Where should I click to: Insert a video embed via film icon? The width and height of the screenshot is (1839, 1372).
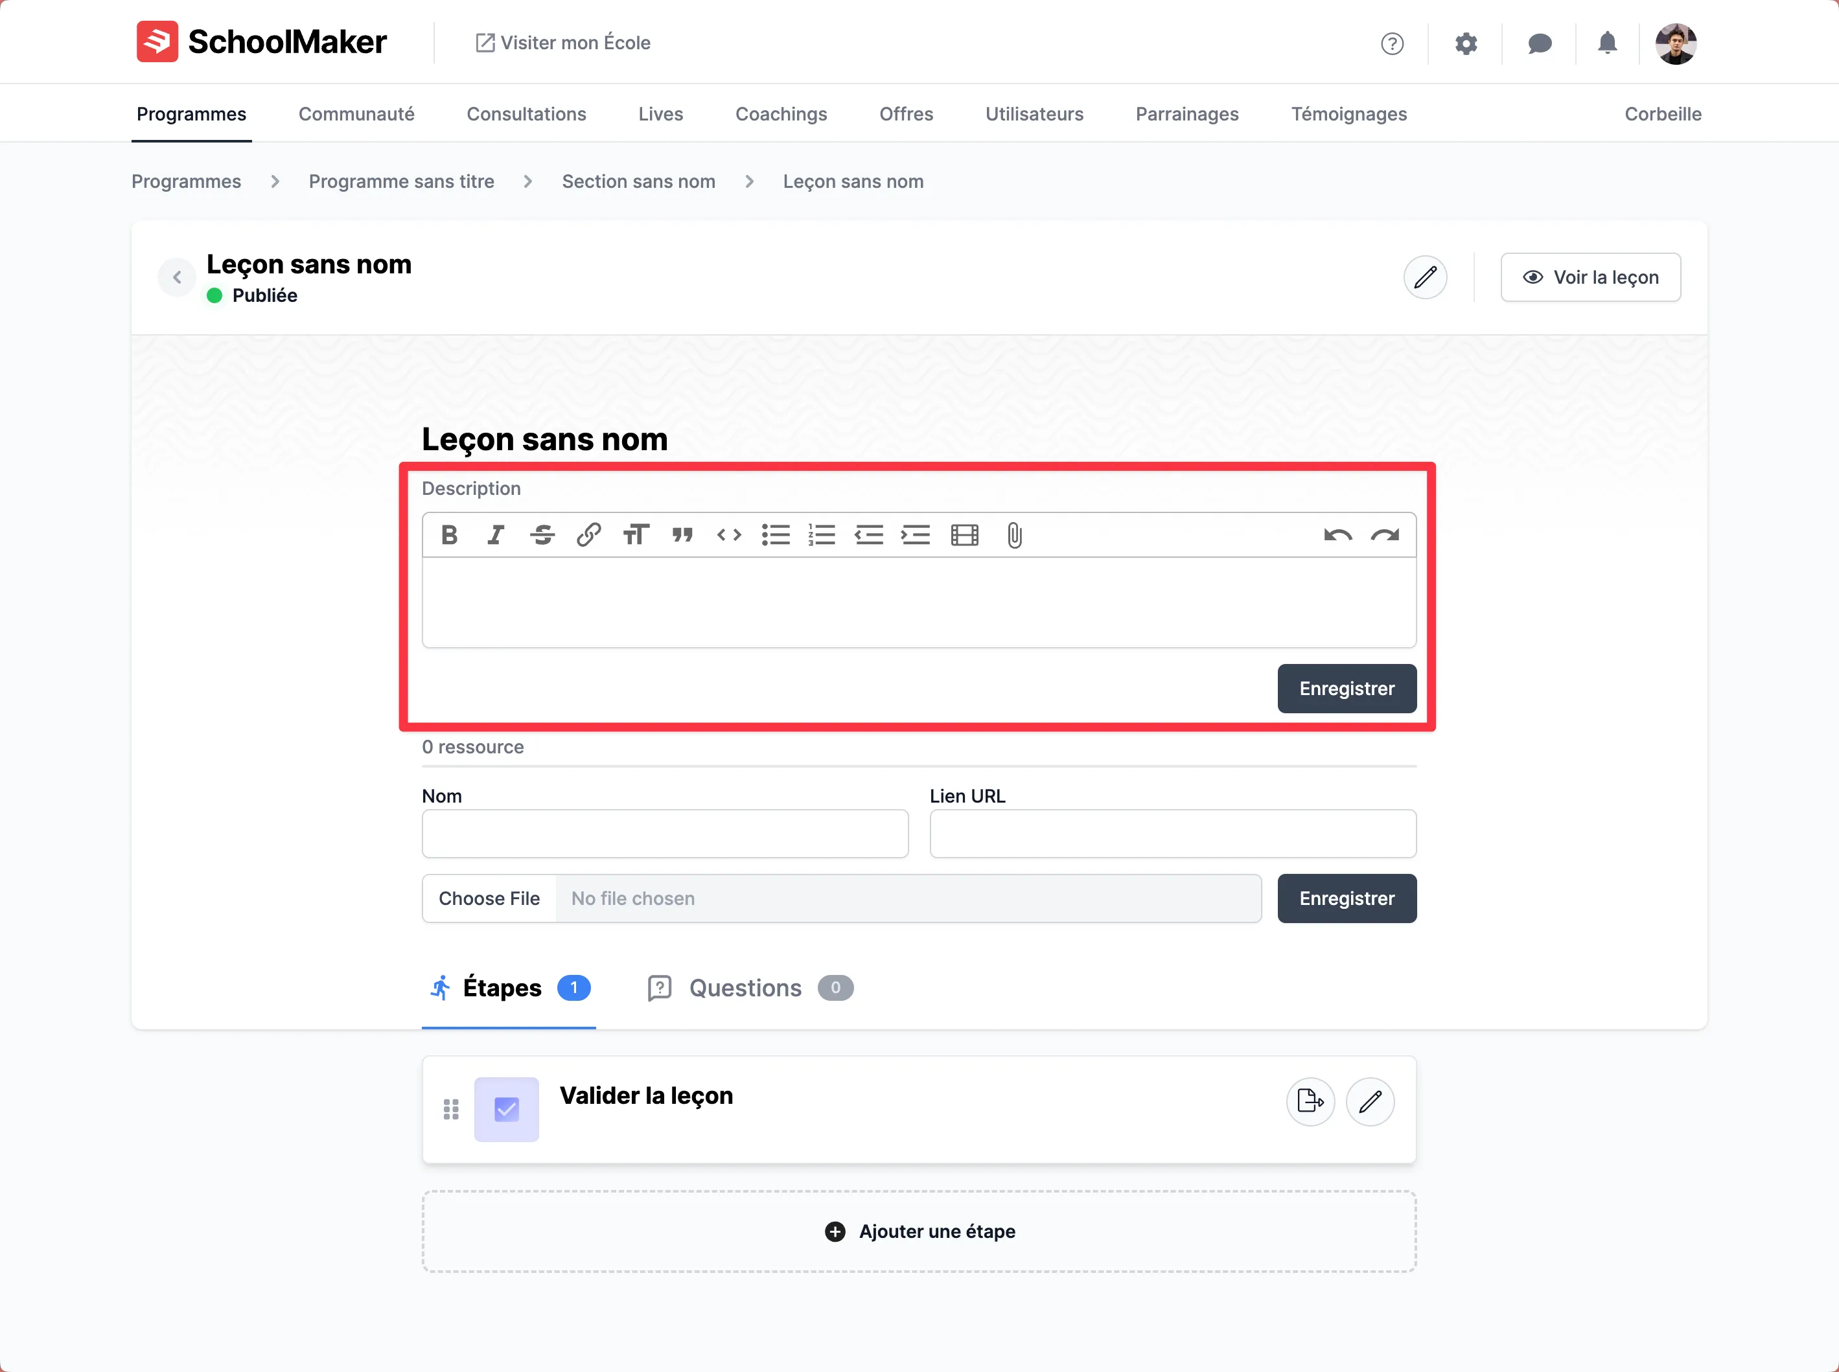point(964,535)
